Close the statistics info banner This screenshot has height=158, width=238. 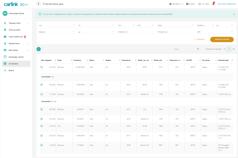coord(234,14)
